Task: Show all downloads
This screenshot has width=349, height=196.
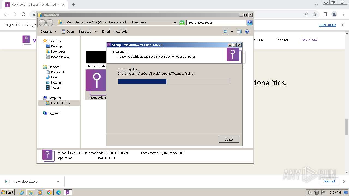Action: (x=329, y=182)
